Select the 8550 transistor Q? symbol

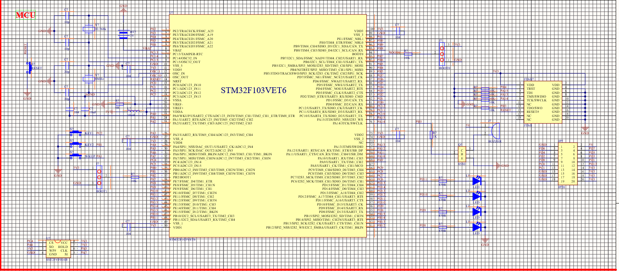click(x=462, y=154)
